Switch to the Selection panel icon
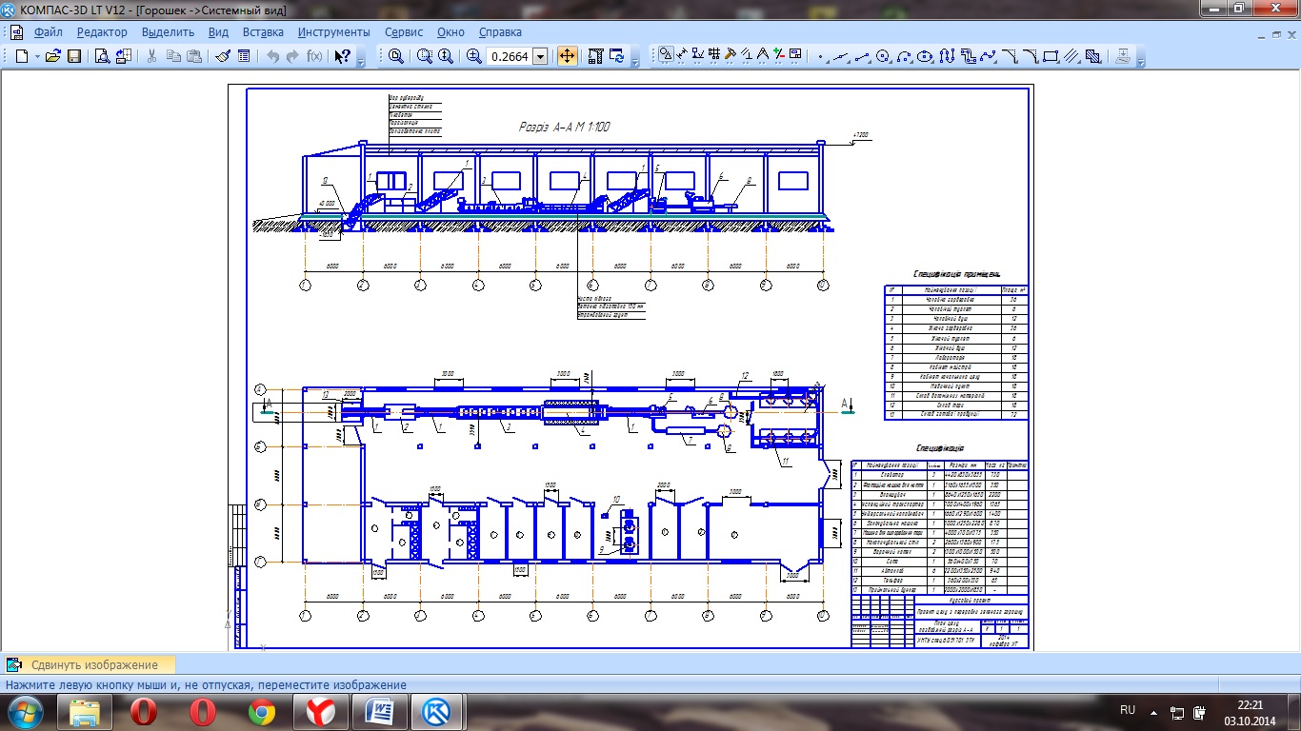The height and width of the screenshot is (731, 1301). tap(763, 54)
